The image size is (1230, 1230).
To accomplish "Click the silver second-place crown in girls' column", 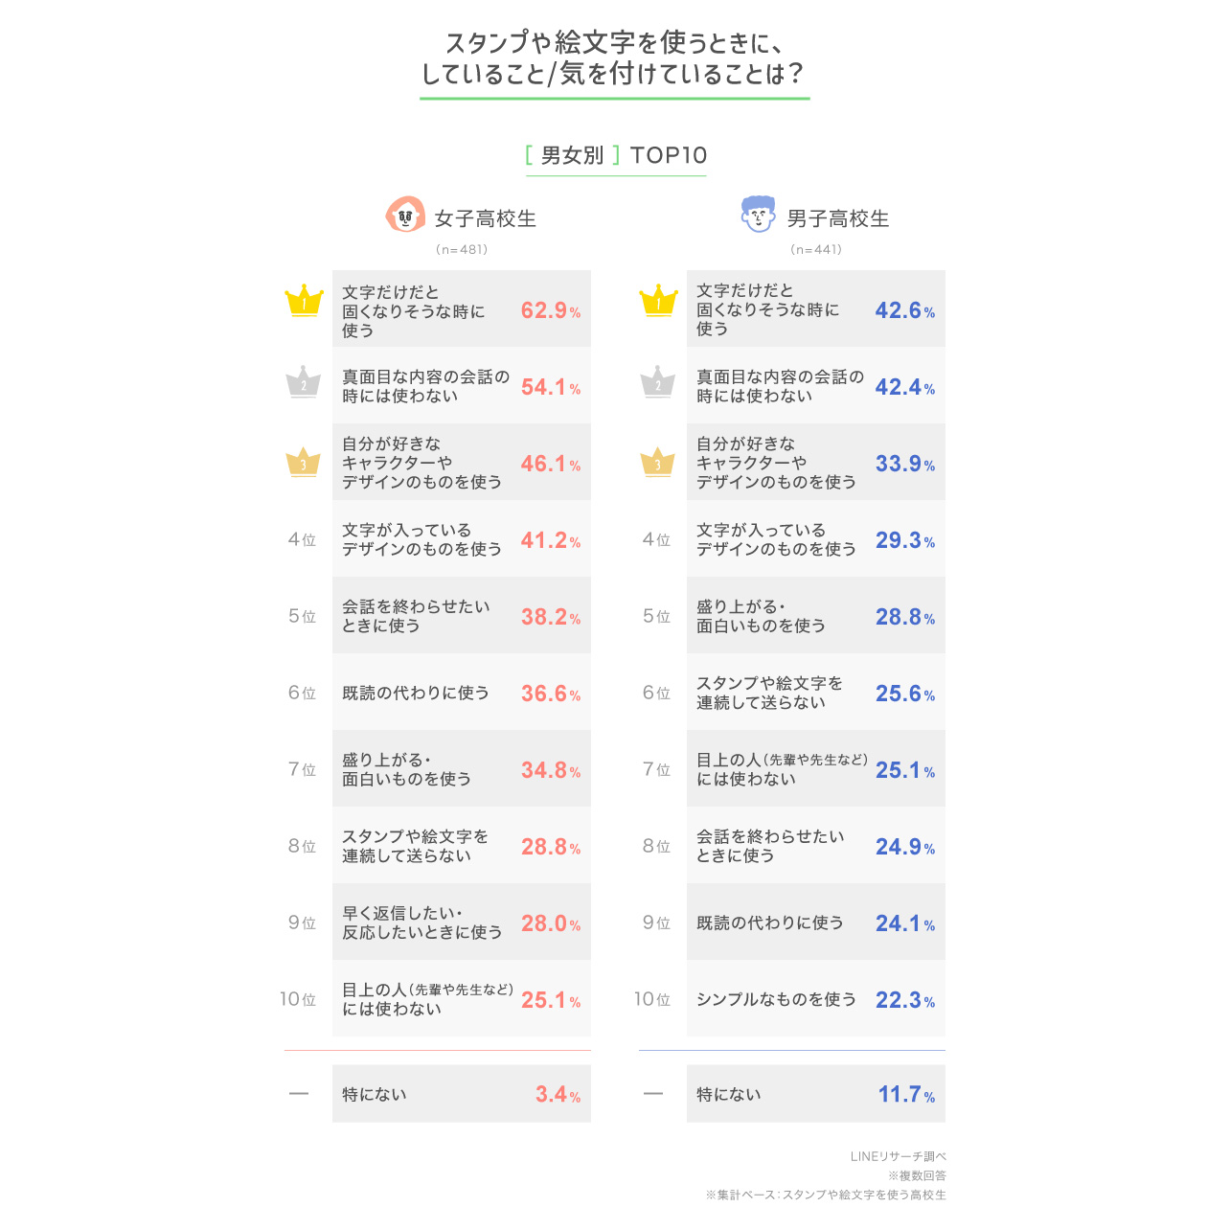I will pos(304,382).
